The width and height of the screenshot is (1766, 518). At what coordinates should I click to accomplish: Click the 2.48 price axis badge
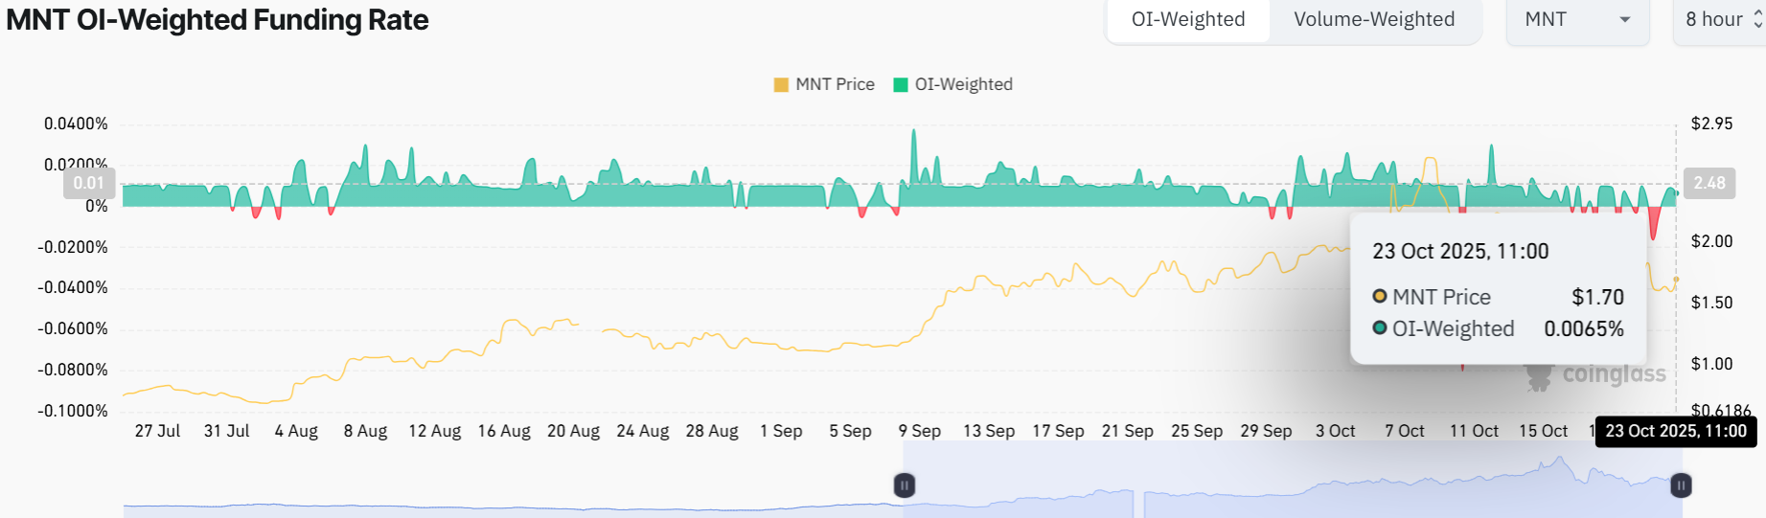(1709, 183)
